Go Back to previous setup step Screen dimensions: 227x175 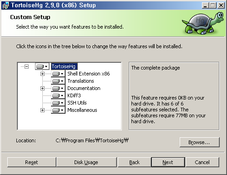(x=134, y=162)
